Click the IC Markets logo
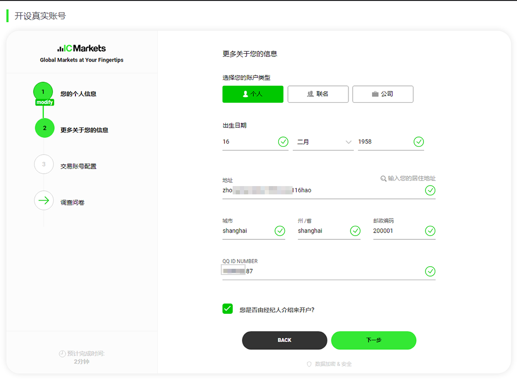 pos(81,48)
